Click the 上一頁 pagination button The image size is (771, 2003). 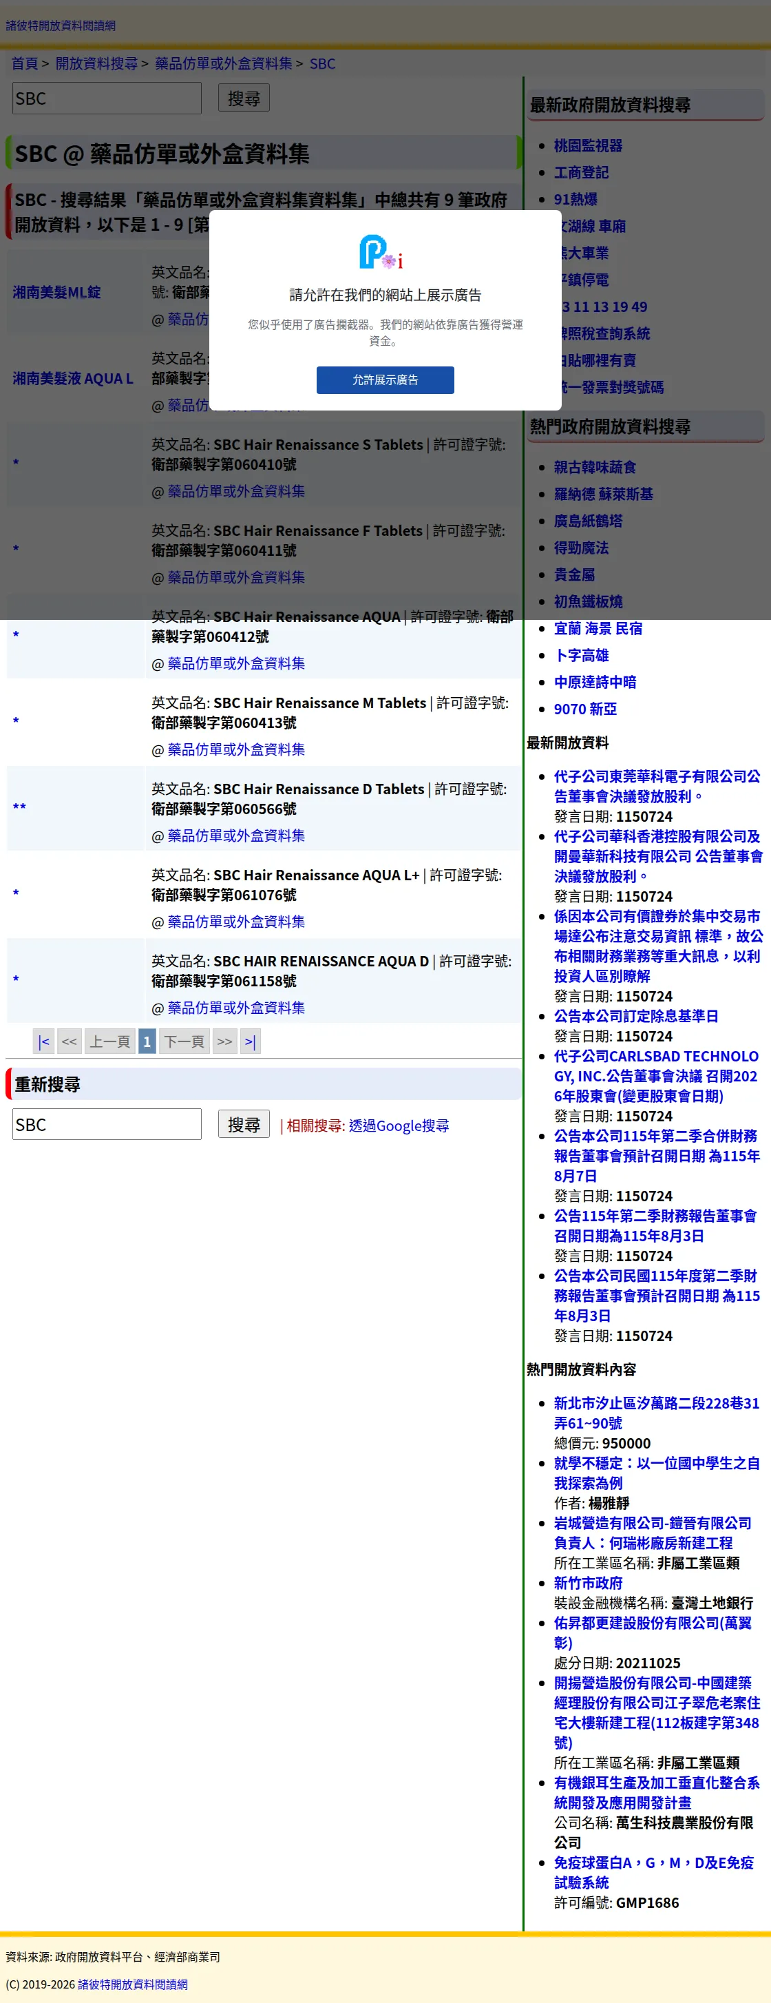coord(109,1041)
